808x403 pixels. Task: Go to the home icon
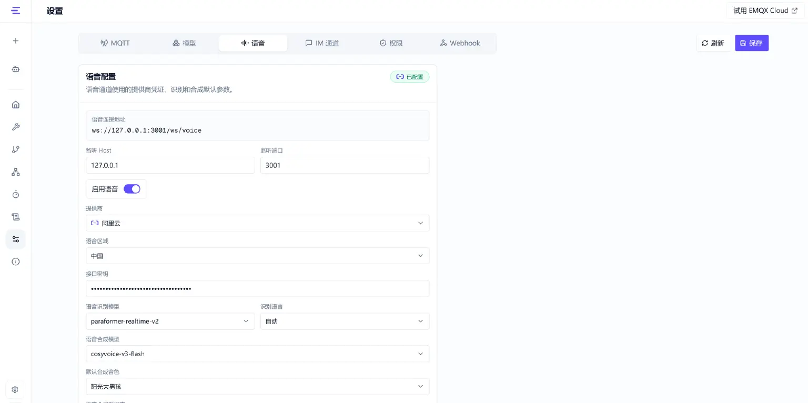coord(16,104)
